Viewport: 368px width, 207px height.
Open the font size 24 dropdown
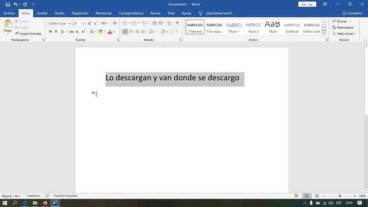click(83, 24)
